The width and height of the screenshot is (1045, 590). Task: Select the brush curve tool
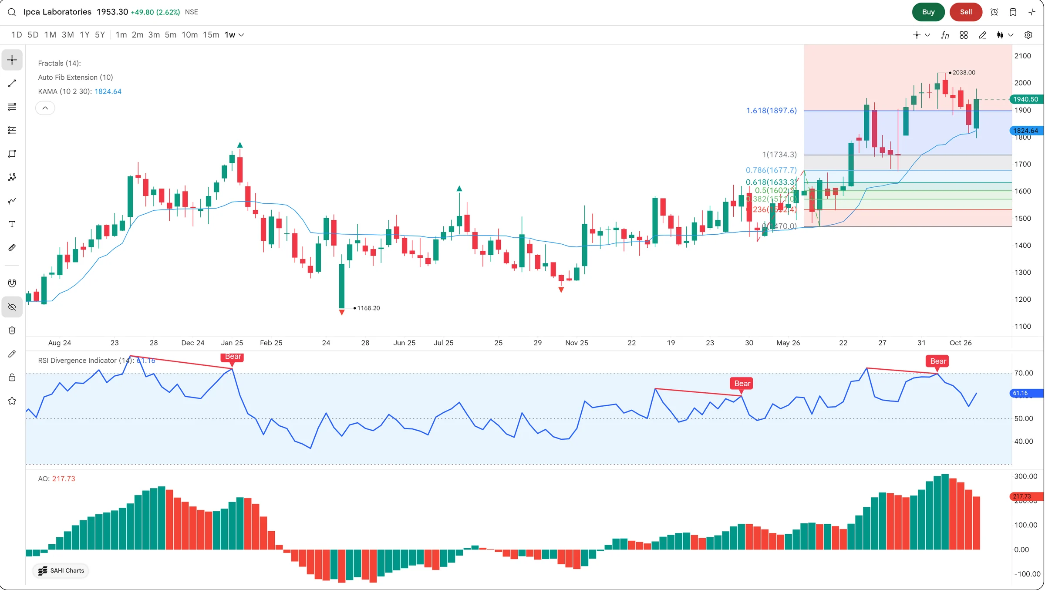[12, 201]
